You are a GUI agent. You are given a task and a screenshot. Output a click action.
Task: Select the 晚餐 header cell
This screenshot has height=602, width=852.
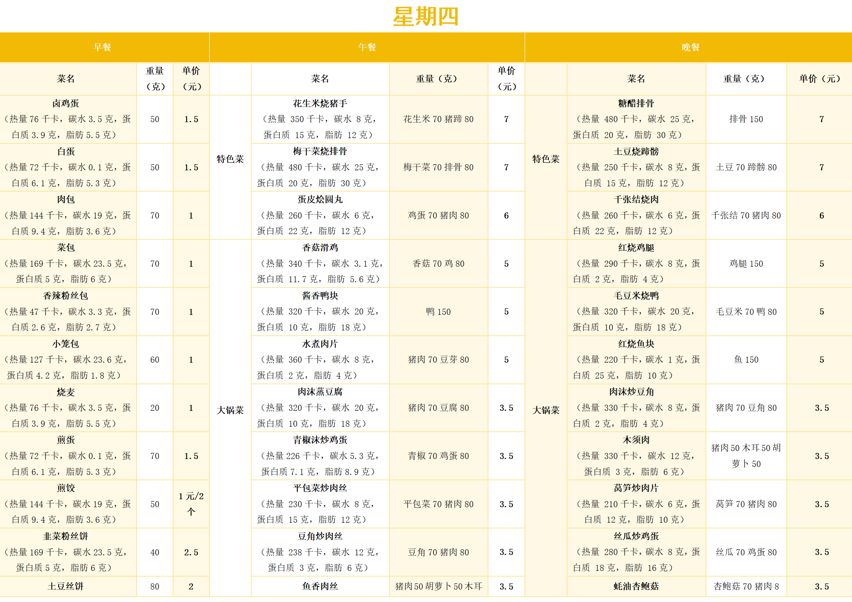(x=690, y=47)
